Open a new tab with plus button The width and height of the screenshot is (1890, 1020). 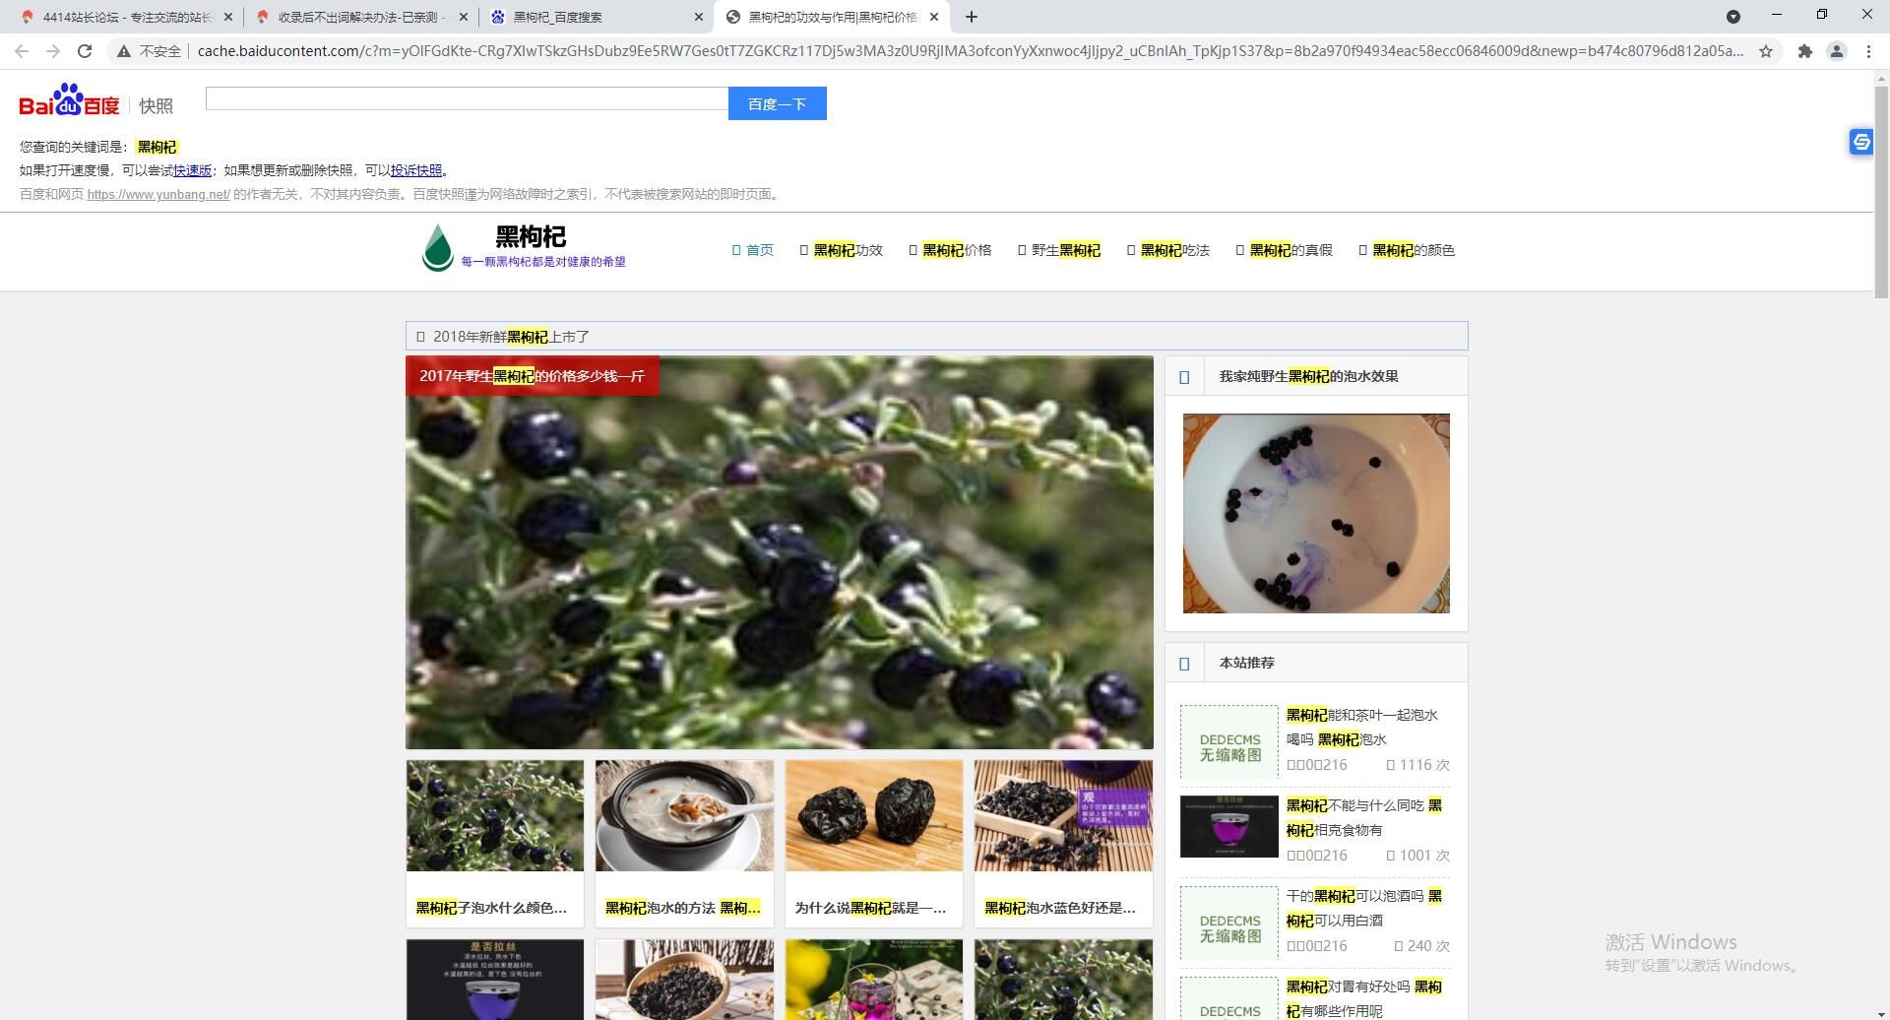pyautogui.click(x=972, y=17)
